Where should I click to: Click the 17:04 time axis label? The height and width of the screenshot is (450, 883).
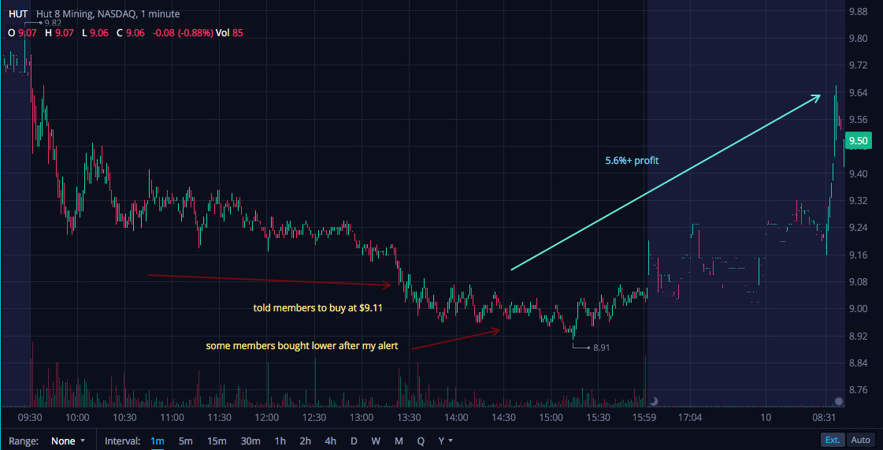pyautogui.click(x=689, y=418)
